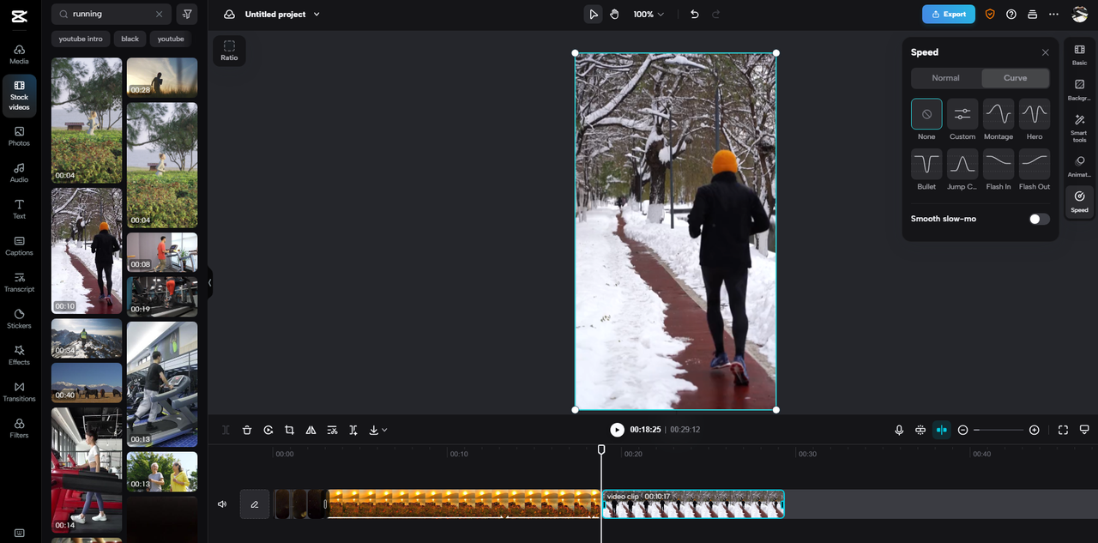Screen dimensions: 1098x543
Task: Open the layout icon next to help
Action: (1033, 14)
